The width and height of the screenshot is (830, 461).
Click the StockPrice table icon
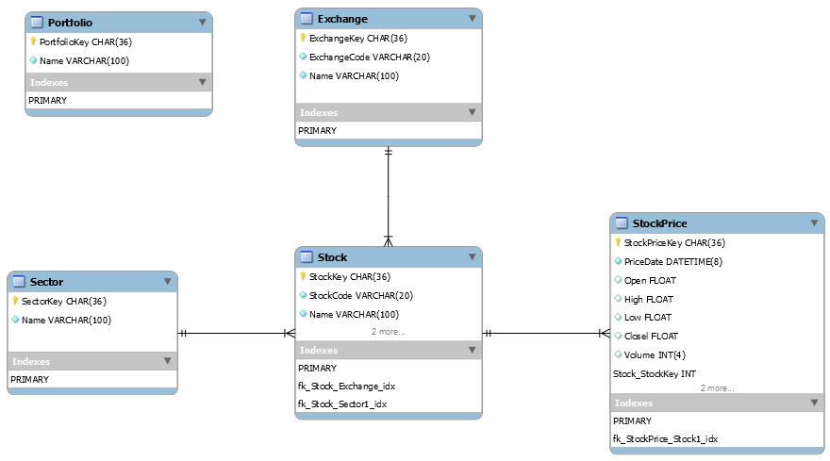coord(622,223)
